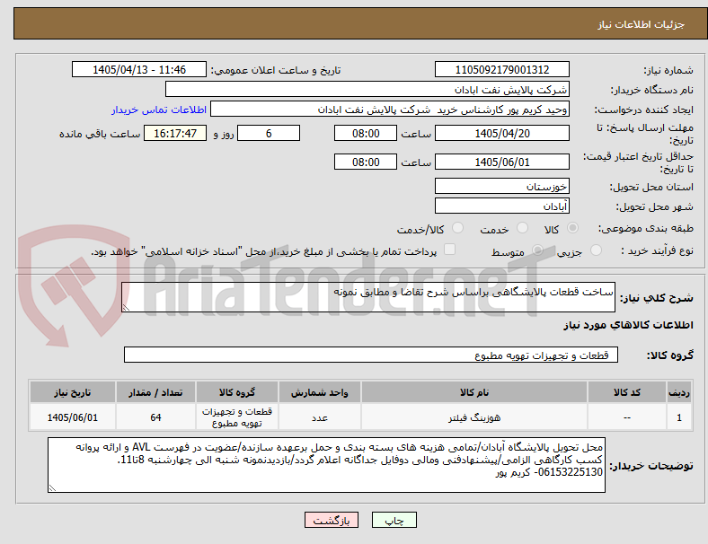
Task: Click the price validity date field 1405/06/01
Action: 502,162
